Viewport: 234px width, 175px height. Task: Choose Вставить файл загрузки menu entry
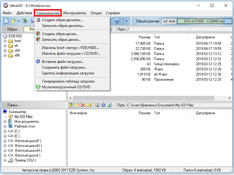click(x=72, y=62)
